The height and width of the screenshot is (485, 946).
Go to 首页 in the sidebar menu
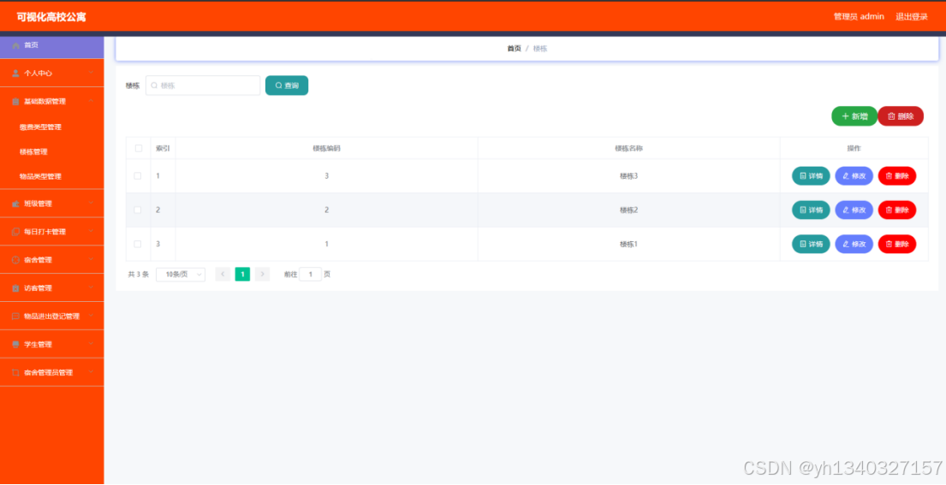coord(52,46)
